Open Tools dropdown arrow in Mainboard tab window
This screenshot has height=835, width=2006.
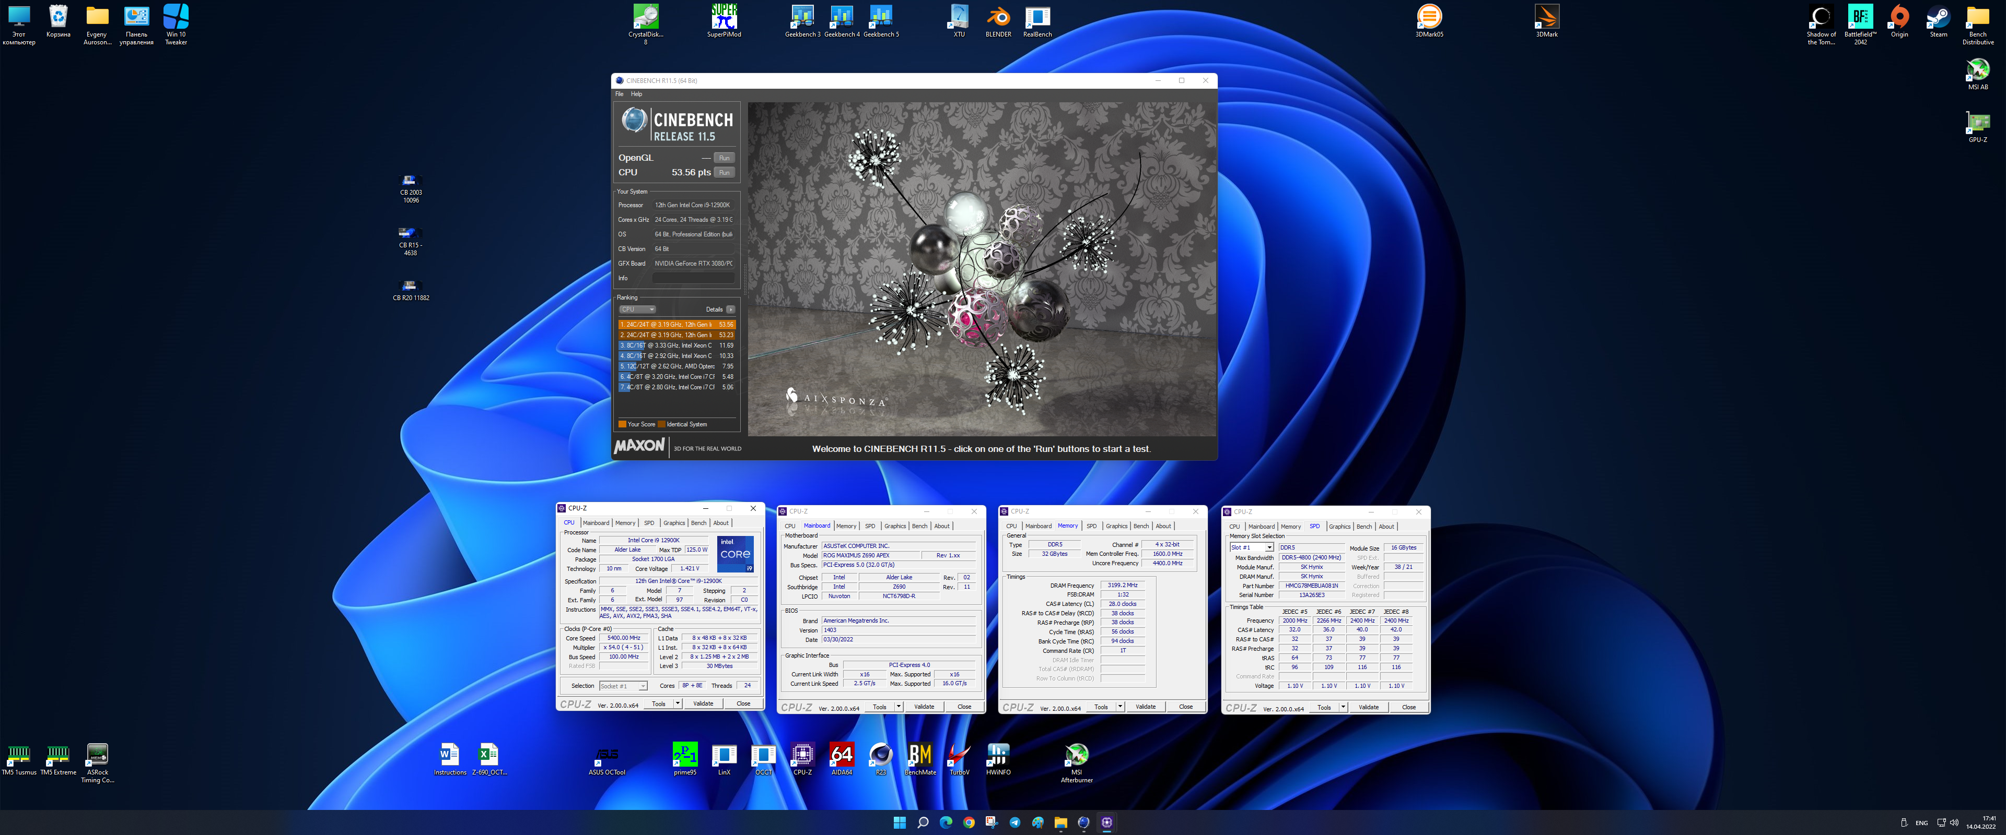(899, 707)
